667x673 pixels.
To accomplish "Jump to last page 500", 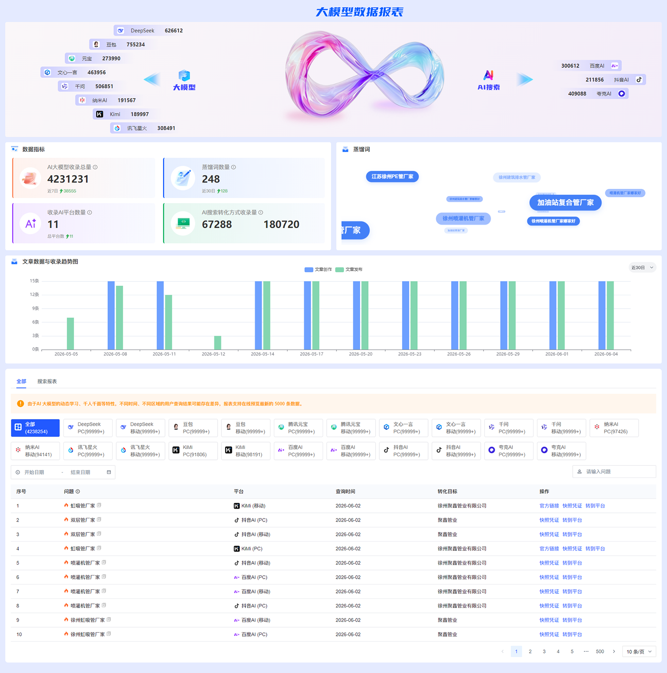I will point(600,651).
